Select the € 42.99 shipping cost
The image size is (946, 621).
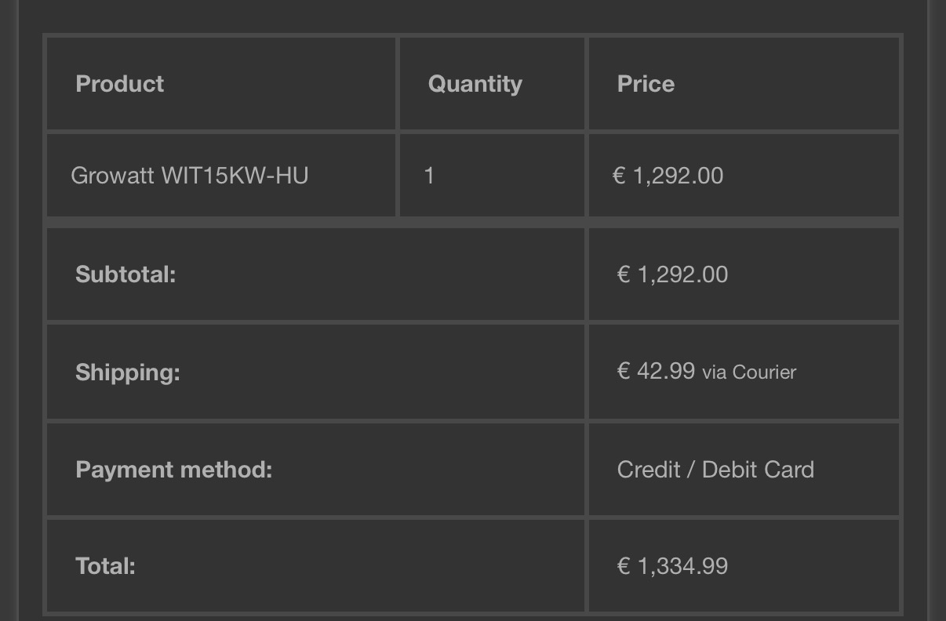[x=656, y=371]
